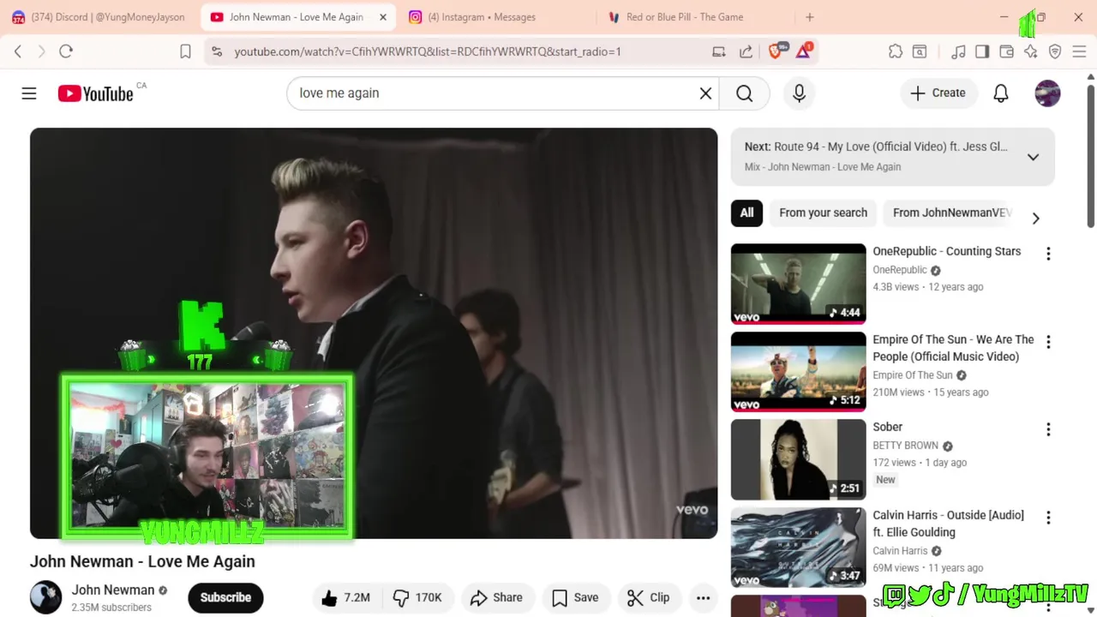Viewport: 1097px width, 617px height.
Task: Expand the Next mix playlist chevron
Action: pyautogui.click(x=1033, y=157)
